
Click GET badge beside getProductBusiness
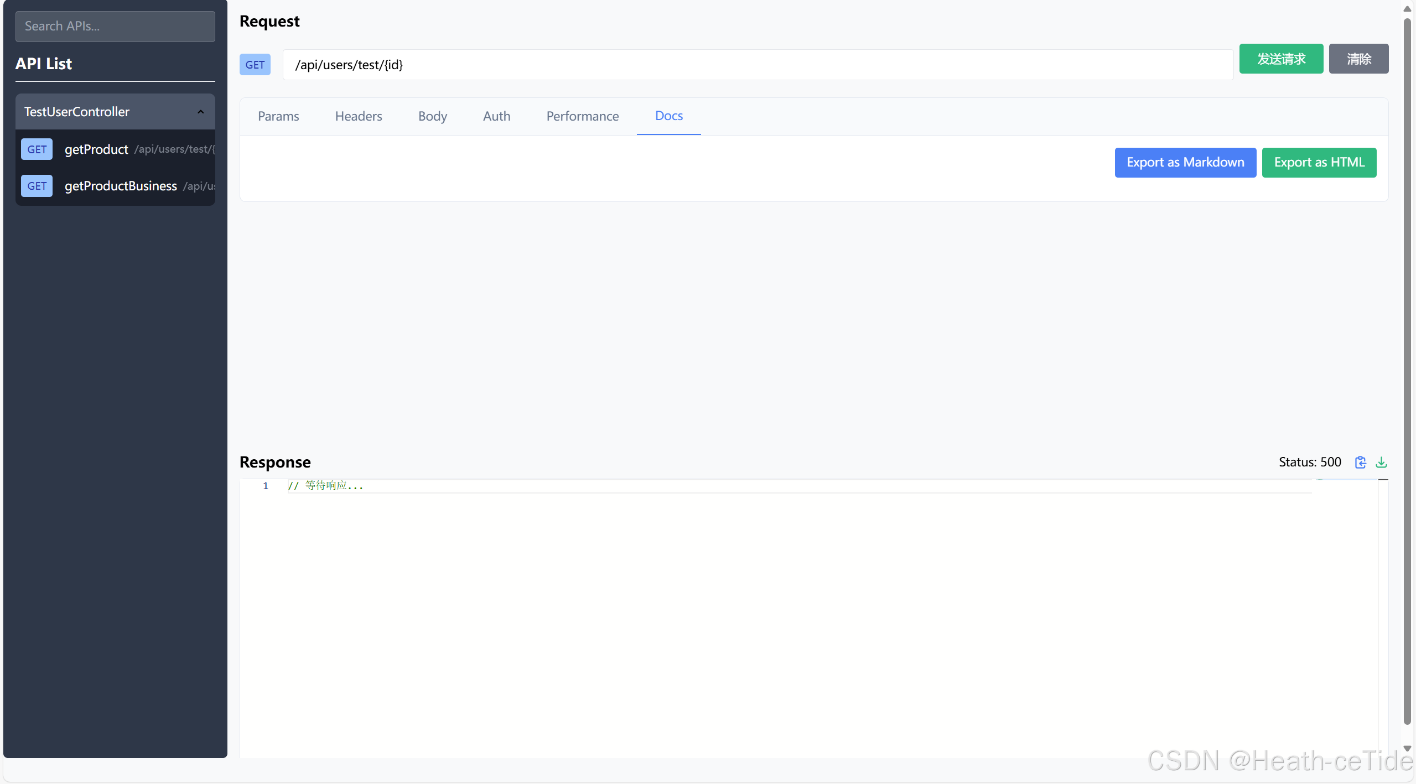(x=37, y=186)
